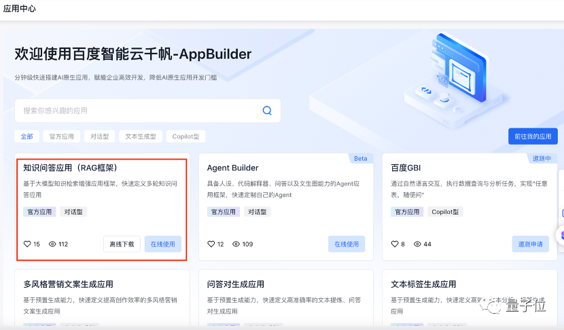Click view count 44 on 百度GBI card
564x330 pixels.
click(427, 244)
